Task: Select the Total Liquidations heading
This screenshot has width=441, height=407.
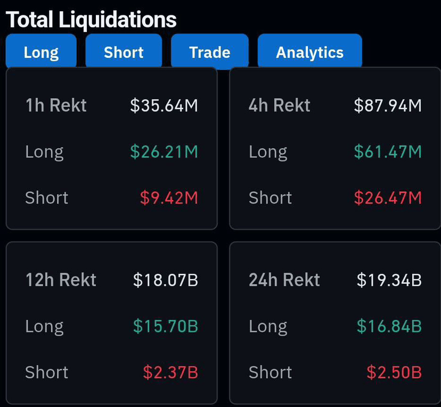Action: 91,20
